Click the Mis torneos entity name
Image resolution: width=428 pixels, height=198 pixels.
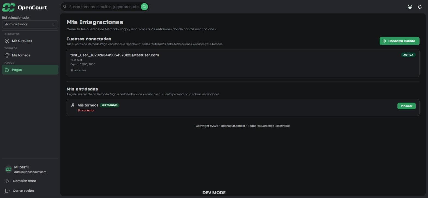point(88,105)
